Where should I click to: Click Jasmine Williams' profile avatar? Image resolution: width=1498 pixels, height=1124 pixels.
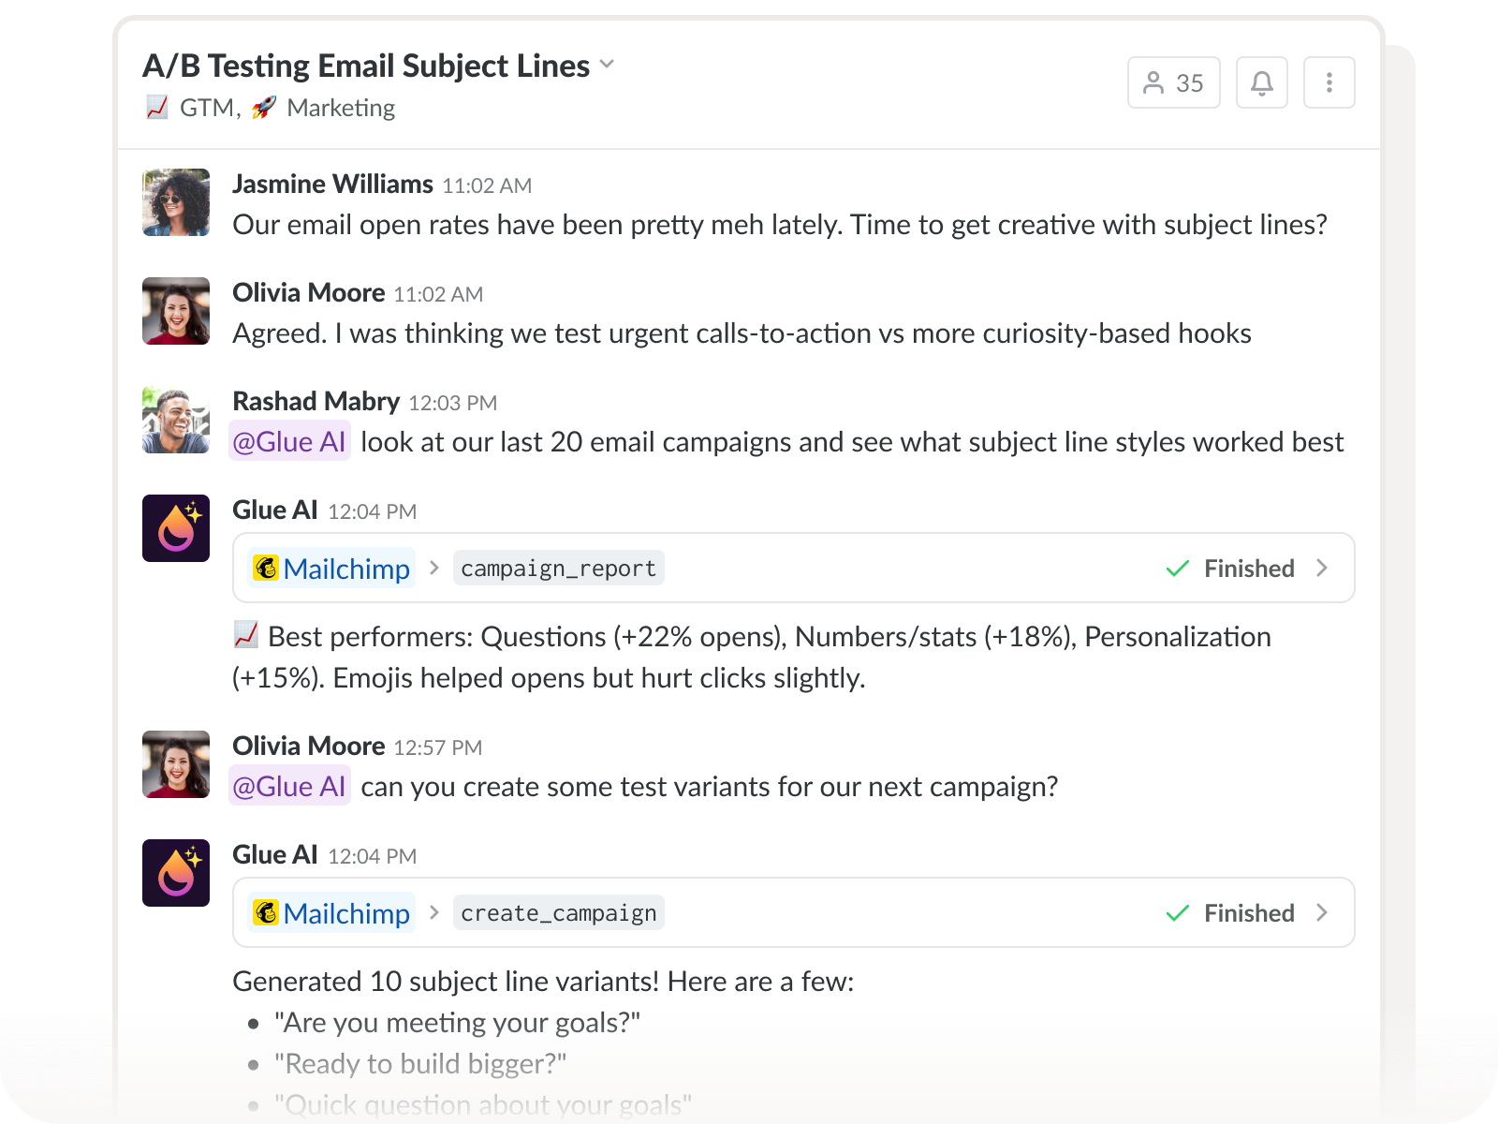tap(176, 202)
